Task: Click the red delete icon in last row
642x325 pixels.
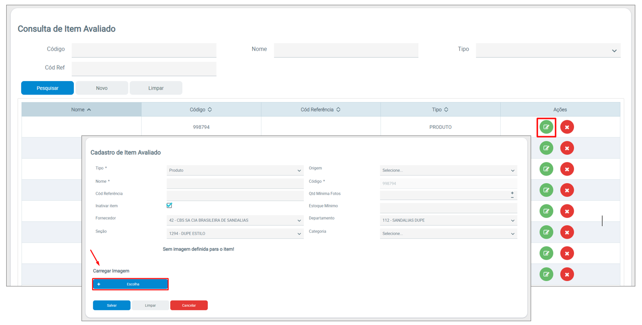Action: click(567, 274)
